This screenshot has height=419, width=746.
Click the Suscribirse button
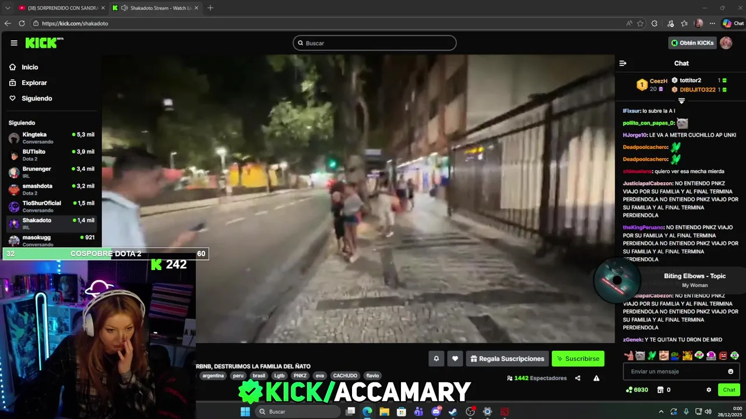(578, 358)
